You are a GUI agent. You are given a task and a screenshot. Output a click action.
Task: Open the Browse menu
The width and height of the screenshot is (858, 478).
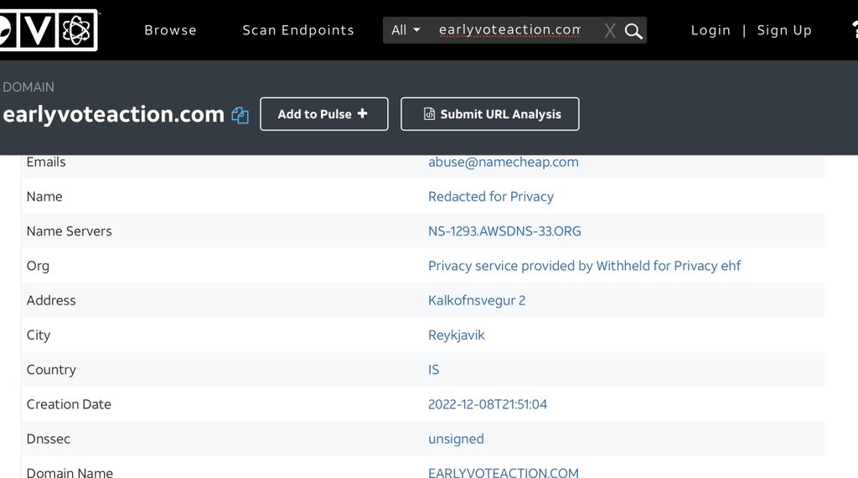pyautogui.click(x=170, y=30)
